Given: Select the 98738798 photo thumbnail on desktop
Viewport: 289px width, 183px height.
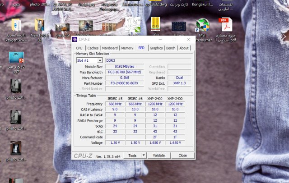Looking at the screenshot, I should 86,26.
